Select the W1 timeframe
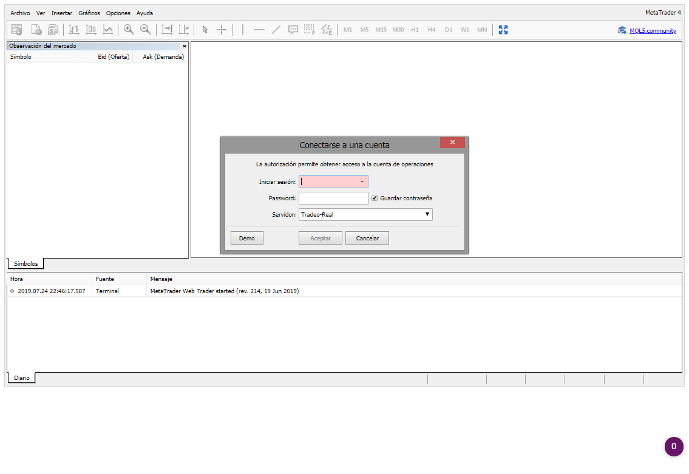Viewport: 689px width, 474px height. point(465,30)
